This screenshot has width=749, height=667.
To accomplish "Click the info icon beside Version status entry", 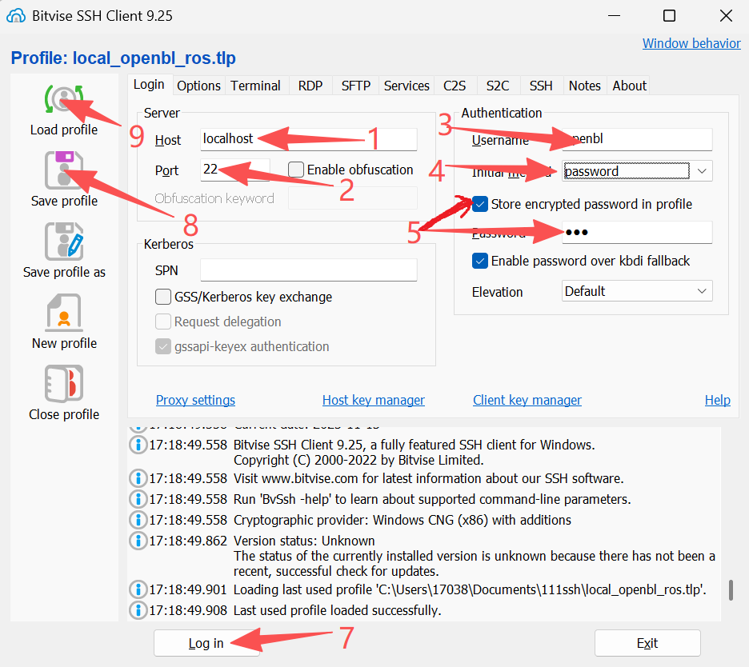I will 138,541.
